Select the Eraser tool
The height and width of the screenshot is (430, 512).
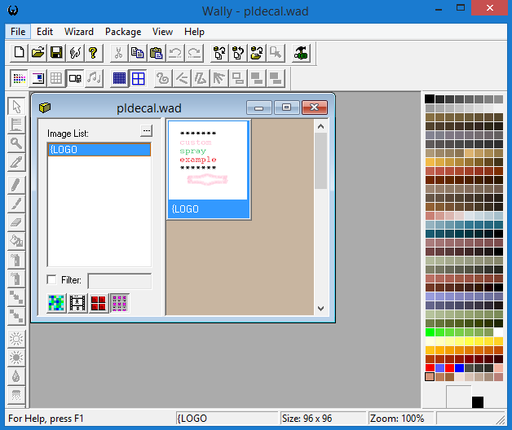(16, 223)
